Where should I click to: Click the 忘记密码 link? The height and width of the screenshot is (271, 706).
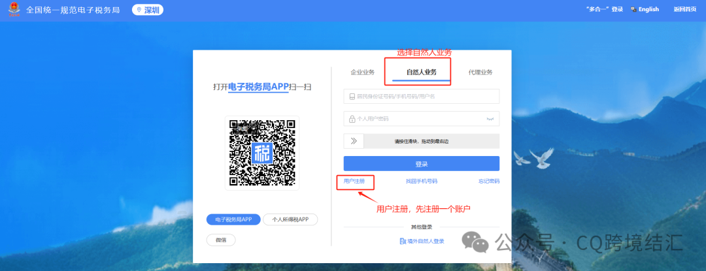(x=488, y=181)
